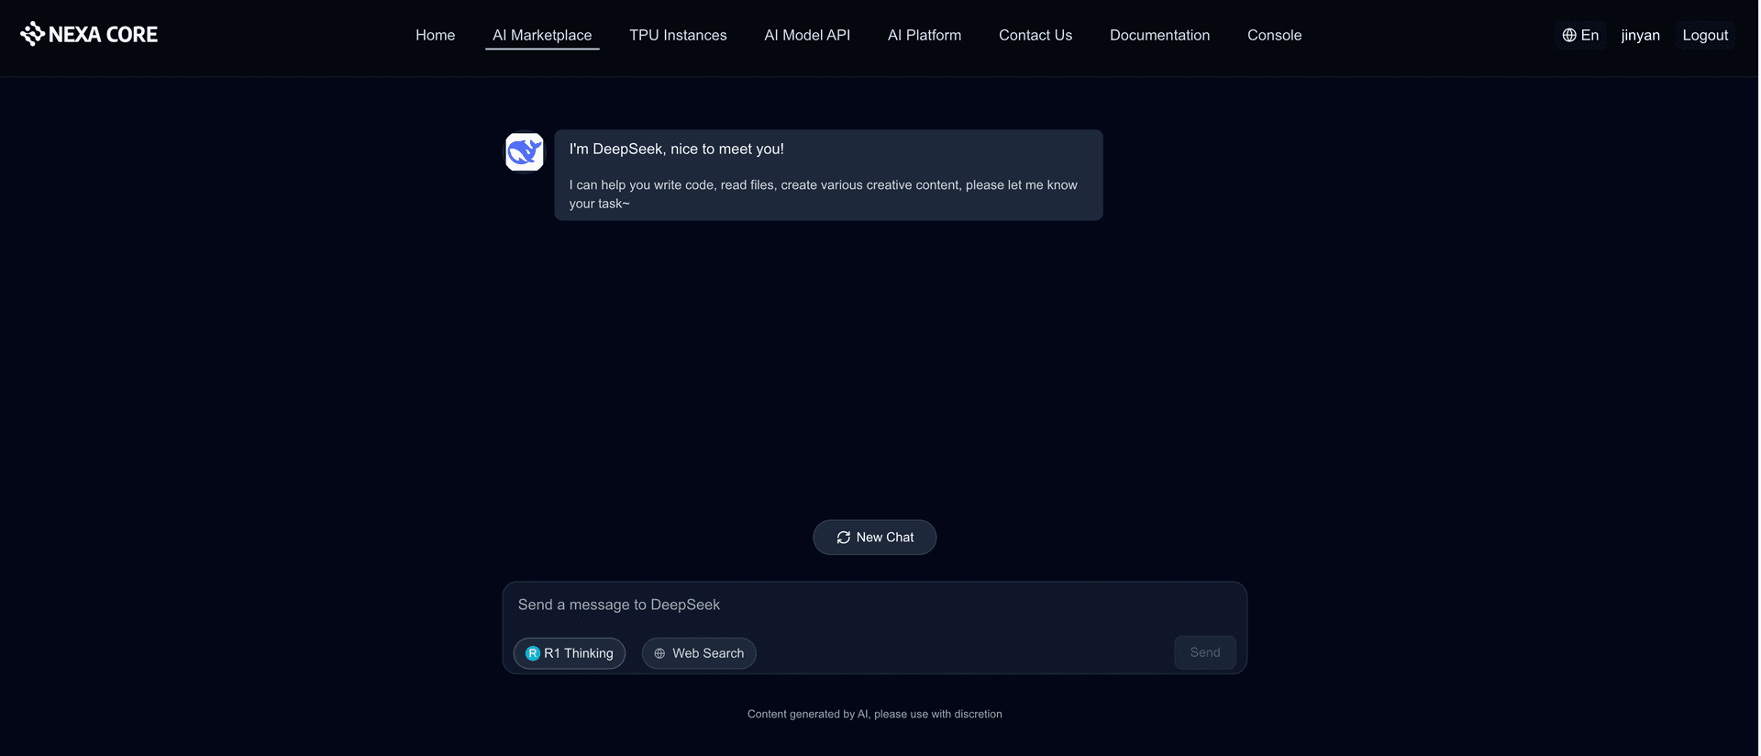Click the "Content generated by AI" disclaimer text
Image resolution: width=1761 pixels, height=756 pixels.
(x=875, y=714)
